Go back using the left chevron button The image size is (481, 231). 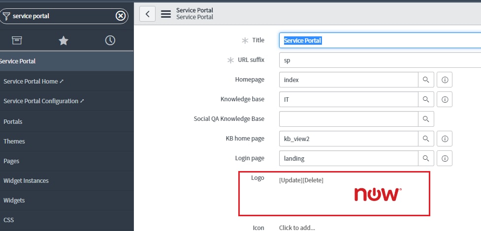pyautogui.click(x=147, y=14)
